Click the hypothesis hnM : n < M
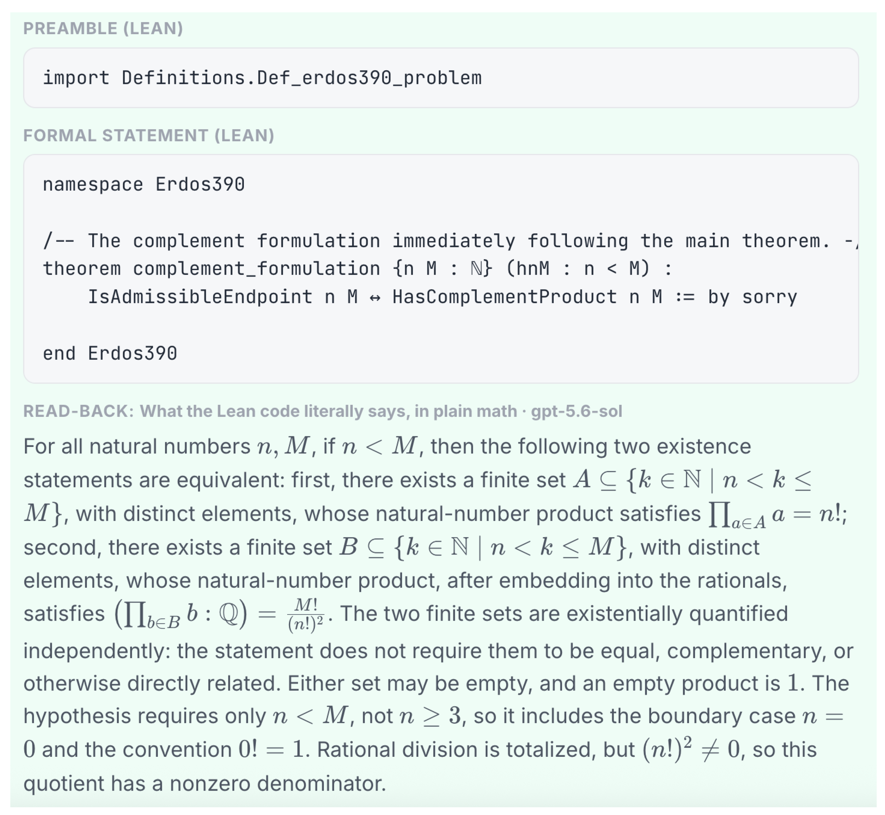The width and height of the screenshot is (885, 815). click(578, 269)
